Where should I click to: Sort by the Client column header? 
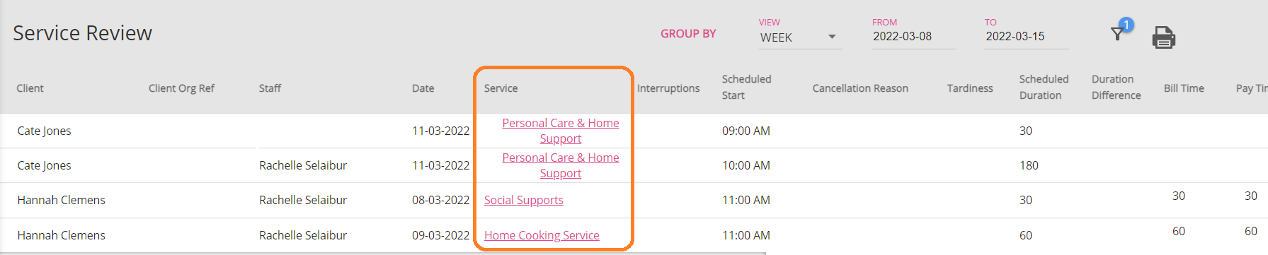click(30, 88)
